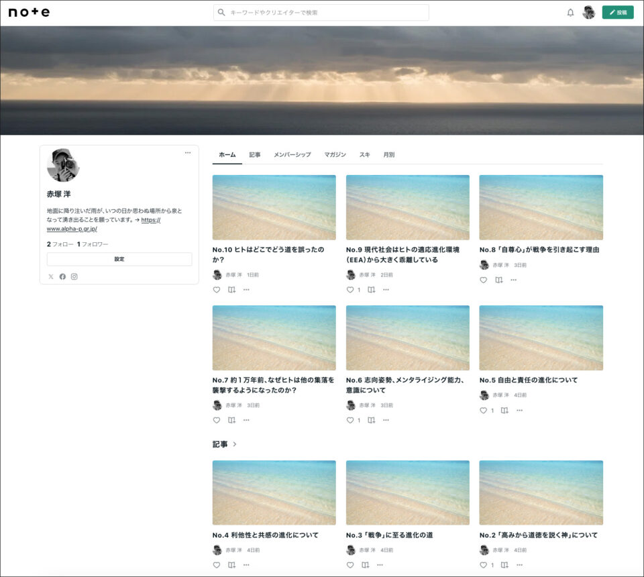The image size is (644, 577).
Task: Click the note logo in header
Action: point(29,12)
